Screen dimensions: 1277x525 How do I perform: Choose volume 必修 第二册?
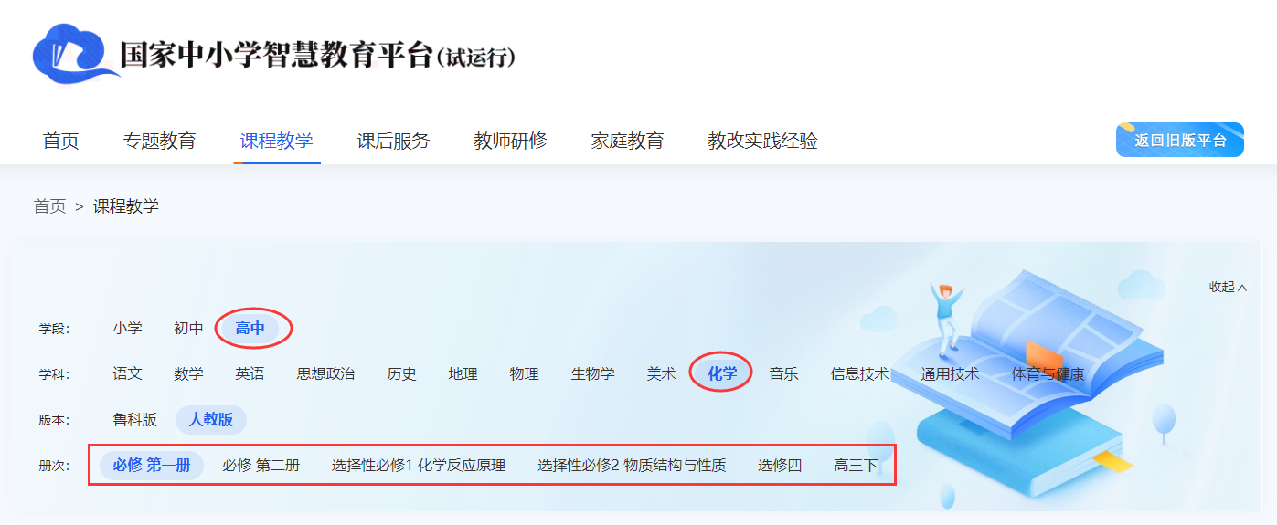pyautogui.click(x=261, y=466)
